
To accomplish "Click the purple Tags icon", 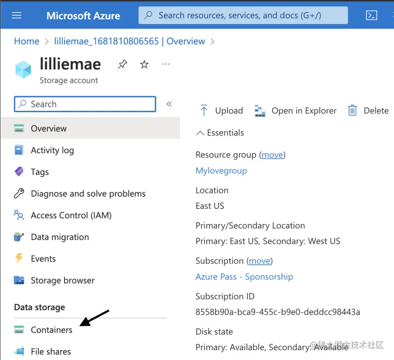I will 19,171.
